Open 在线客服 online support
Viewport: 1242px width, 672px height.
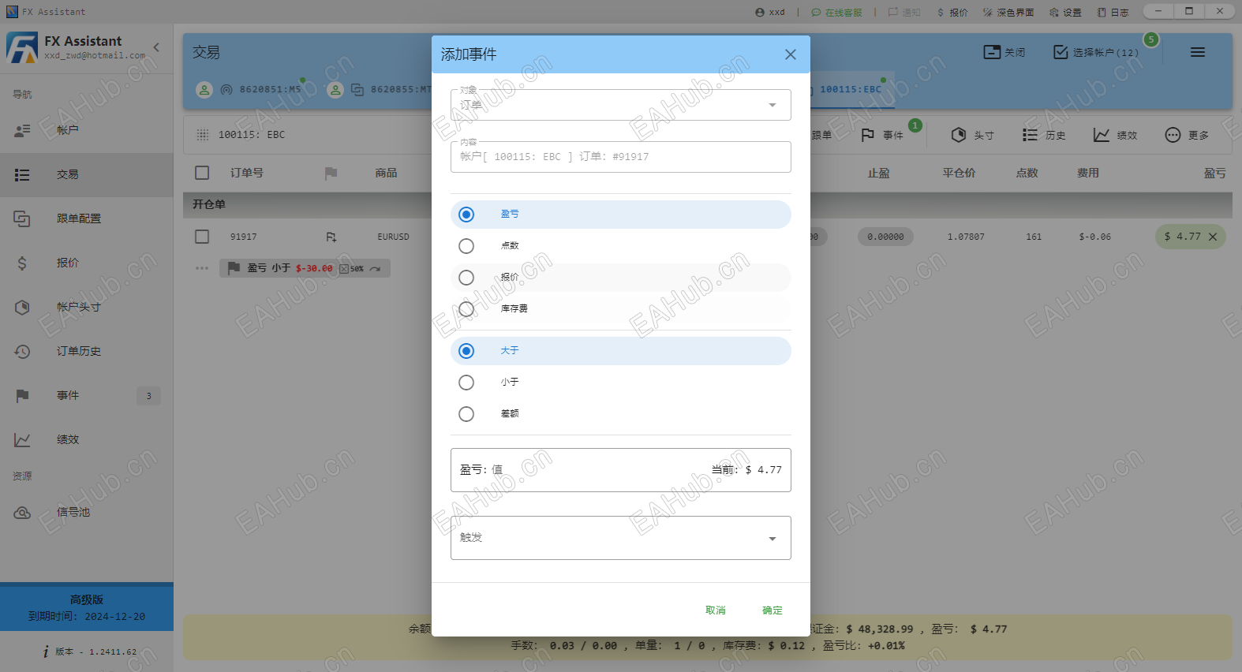836,12
